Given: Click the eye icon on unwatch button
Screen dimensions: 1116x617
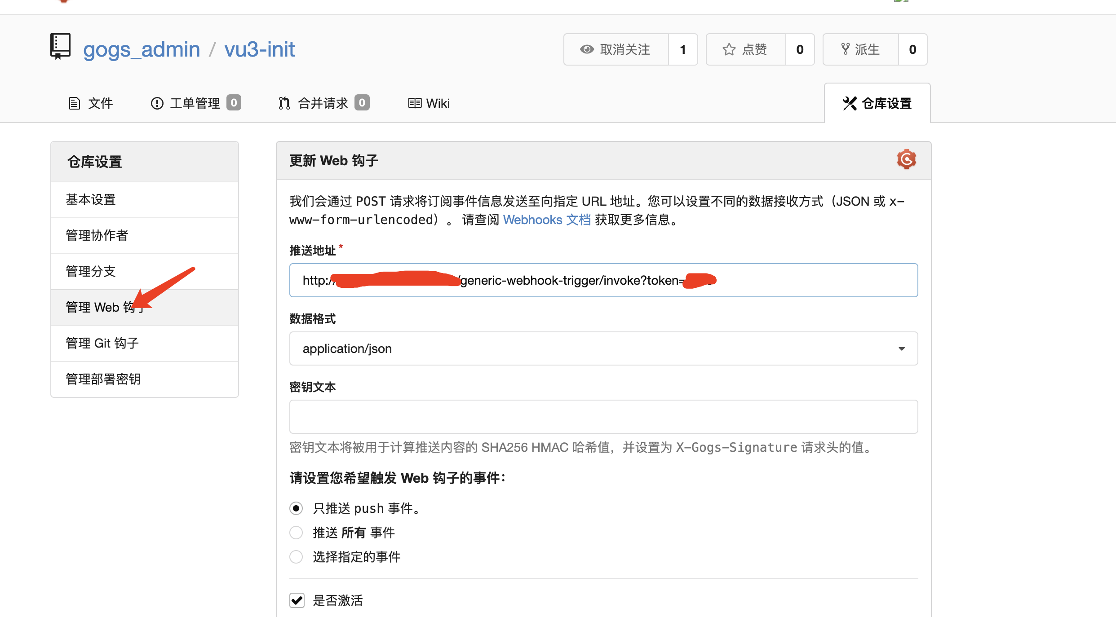Looking at the screenshot, I should 587,49.
